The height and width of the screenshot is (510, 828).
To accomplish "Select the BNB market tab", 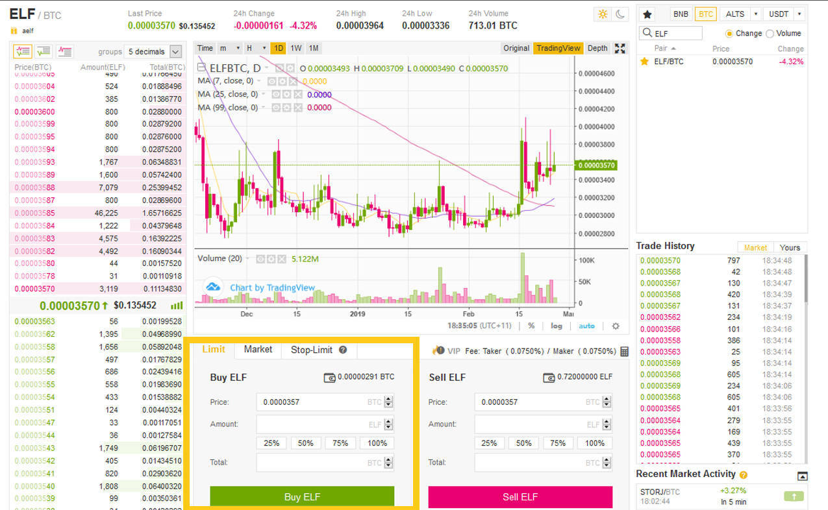I will (681, 14).
